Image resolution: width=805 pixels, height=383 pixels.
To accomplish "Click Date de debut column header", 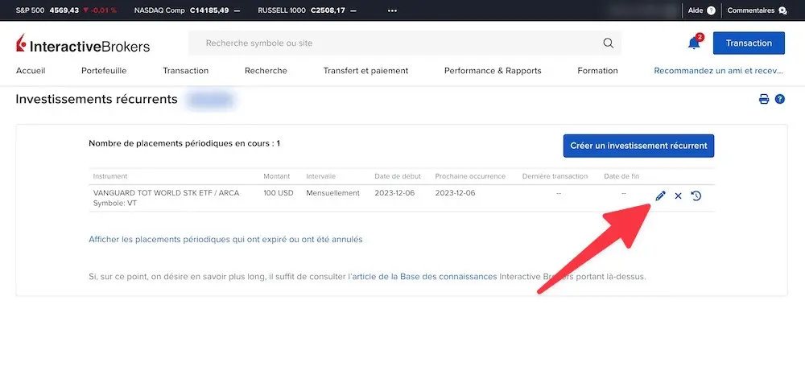I will [398, 176].
